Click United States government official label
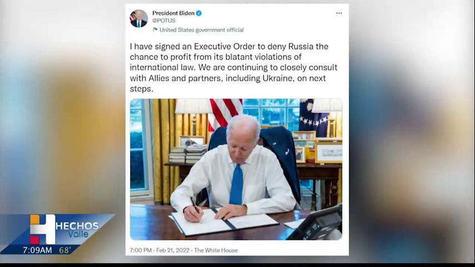Screen dimensions: 475x267 (x=201, y=30)
